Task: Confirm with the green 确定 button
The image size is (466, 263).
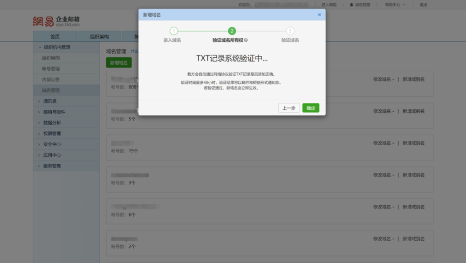Action: point(310,108)
